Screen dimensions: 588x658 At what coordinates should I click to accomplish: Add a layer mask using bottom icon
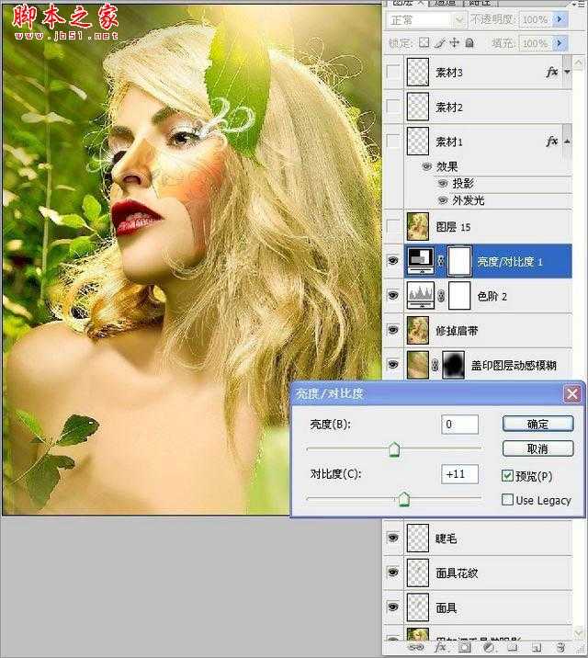(465, 648)
